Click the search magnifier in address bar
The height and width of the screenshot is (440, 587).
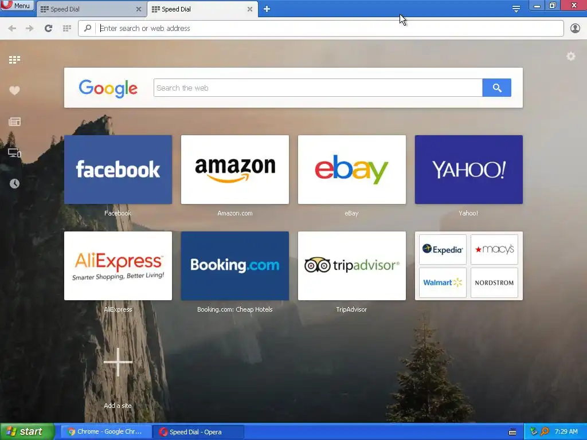(x=88, y=29)
